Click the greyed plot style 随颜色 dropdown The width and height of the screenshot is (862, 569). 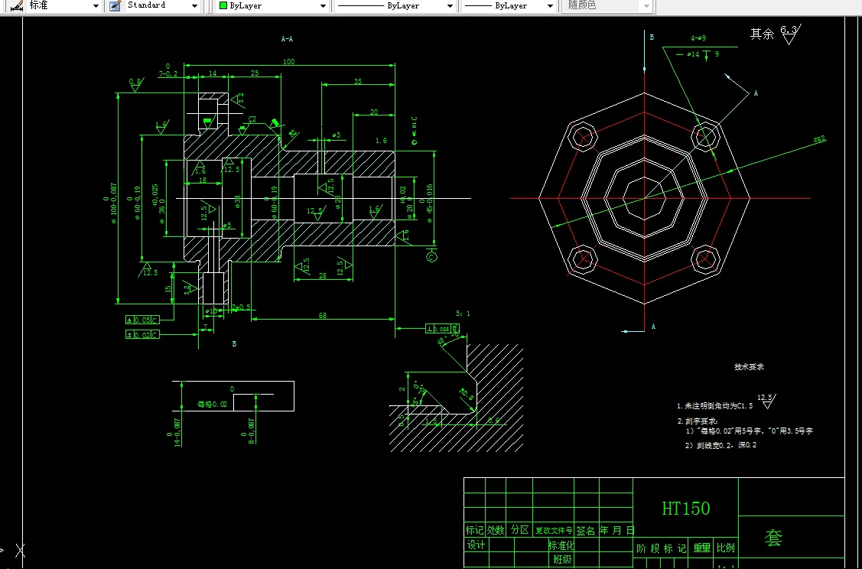coord(607,5)
